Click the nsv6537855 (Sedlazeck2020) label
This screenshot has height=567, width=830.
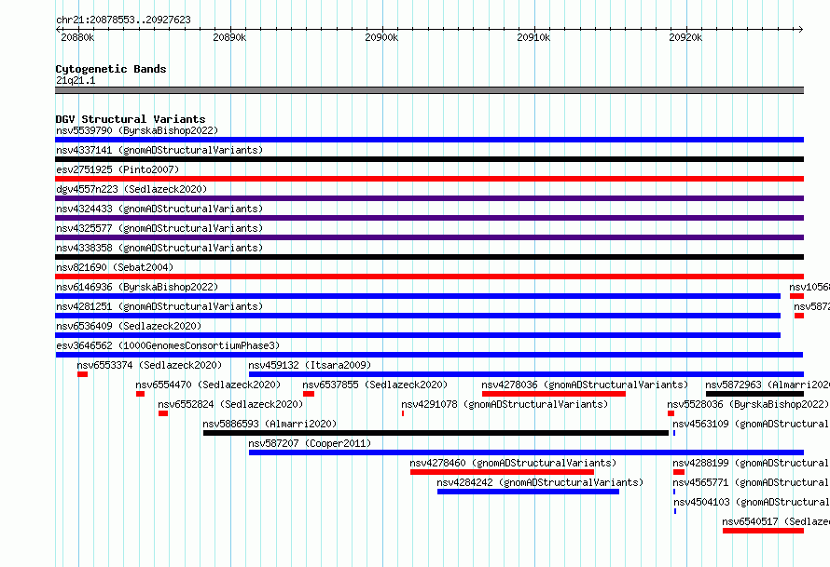click(375, 385)
